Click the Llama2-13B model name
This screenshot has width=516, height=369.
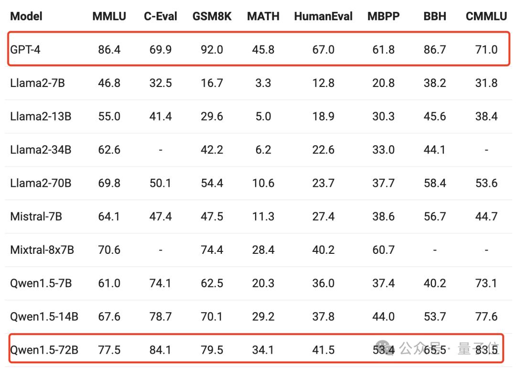click(41, 116)
